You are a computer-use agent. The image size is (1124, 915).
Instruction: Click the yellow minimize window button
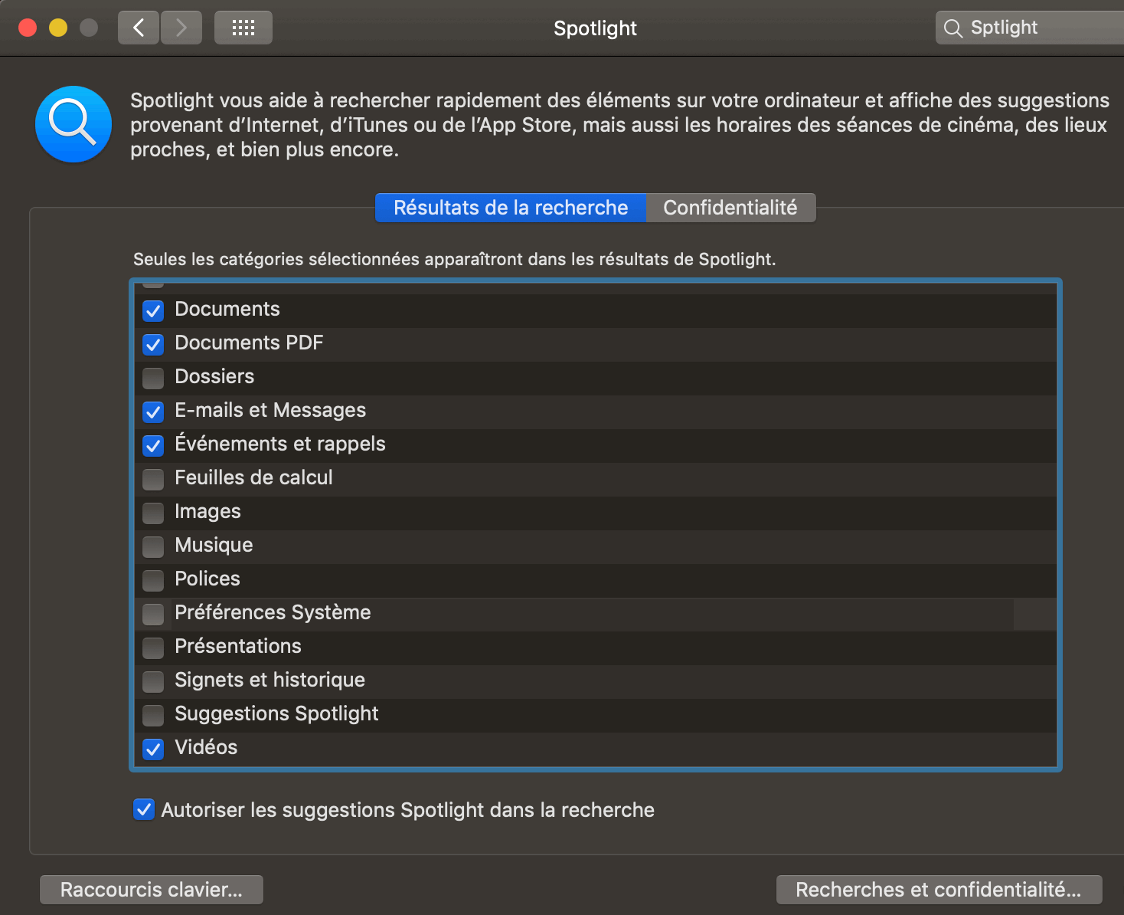pos(58,28)
